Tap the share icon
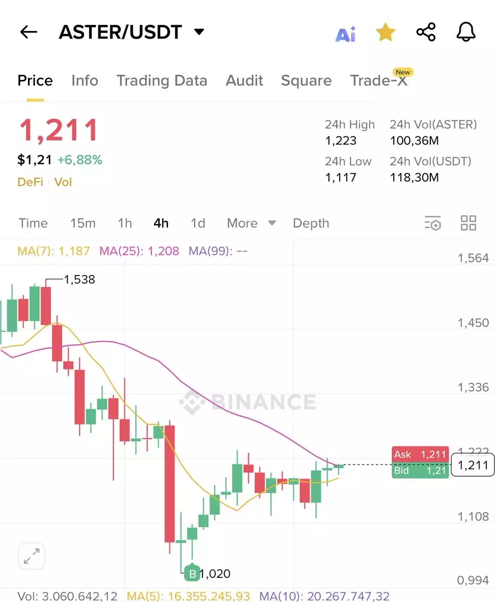The image size is (495, 602). pos(426,33)
